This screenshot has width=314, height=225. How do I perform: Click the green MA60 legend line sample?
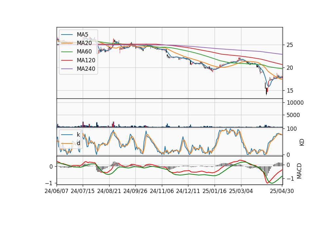coord(67,52)
